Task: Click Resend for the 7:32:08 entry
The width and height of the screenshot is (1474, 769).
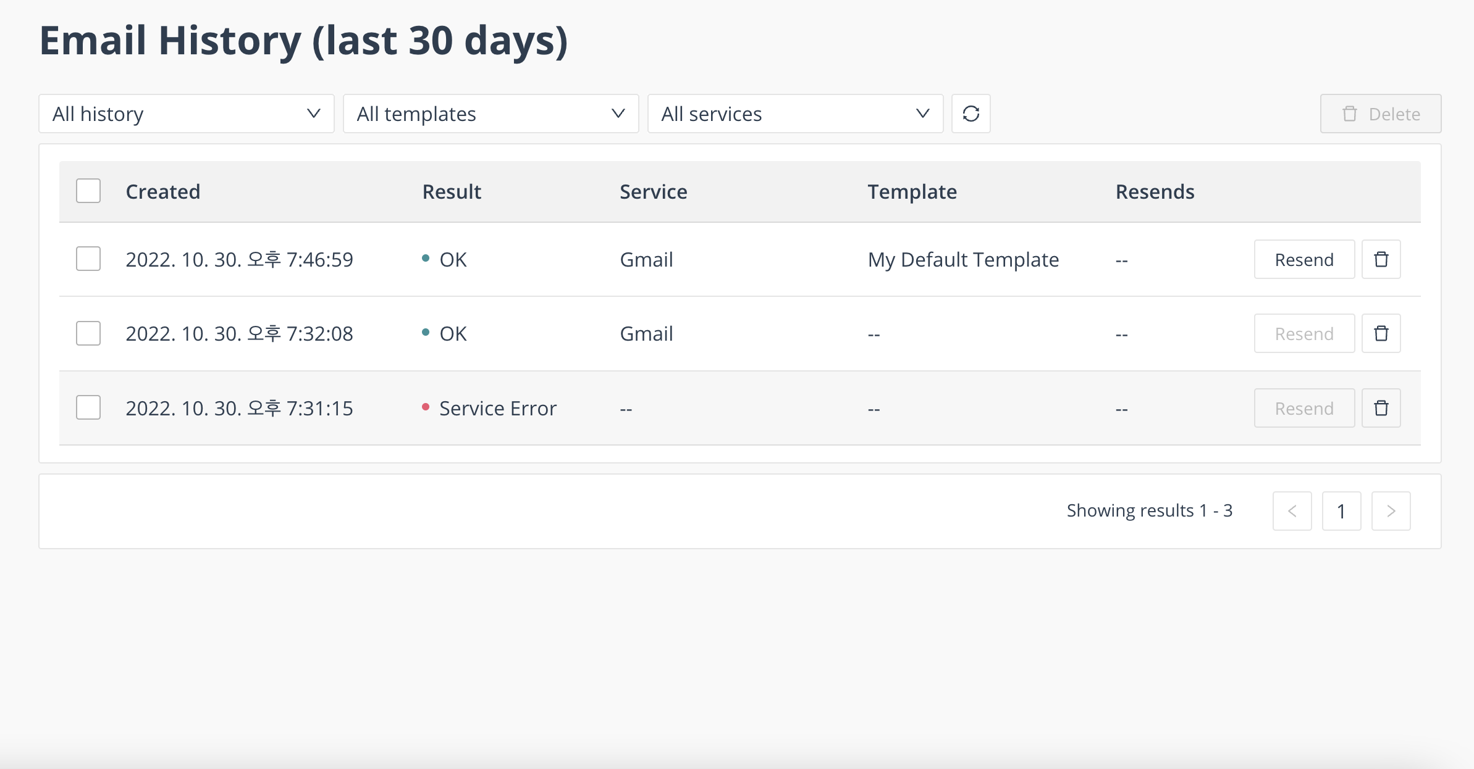Action: click(x=1304, y=333)
